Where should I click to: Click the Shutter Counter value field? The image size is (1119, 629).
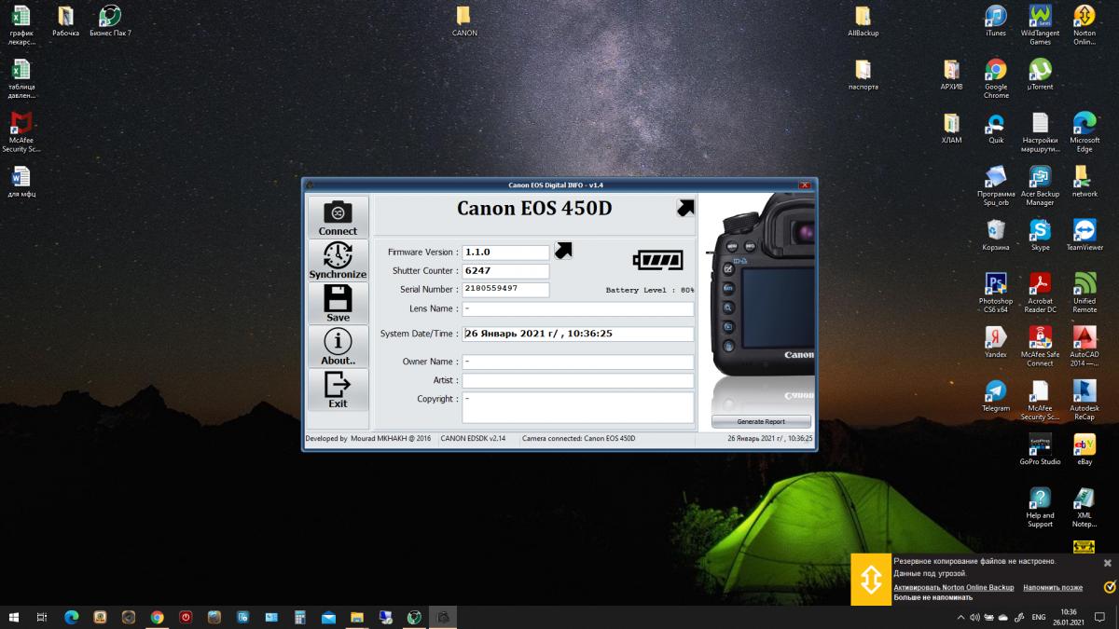coord(505,271)
